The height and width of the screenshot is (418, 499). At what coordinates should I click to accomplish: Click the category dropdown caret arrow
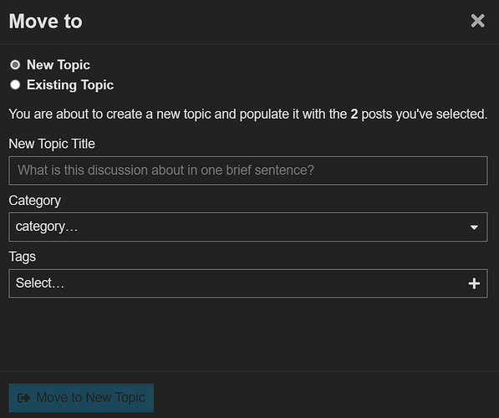(x=474, y=227)
